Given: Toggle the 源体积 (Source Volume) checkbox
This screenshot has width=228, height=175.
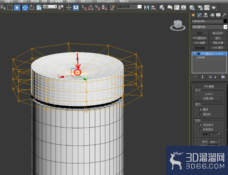Looking at the screenshot, I should tap(200, 114).
